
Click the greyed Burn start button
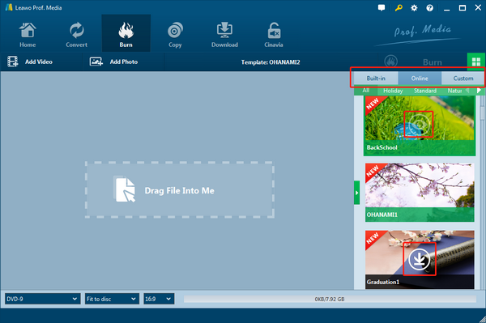pyautogui.click(x=423, y=62)
